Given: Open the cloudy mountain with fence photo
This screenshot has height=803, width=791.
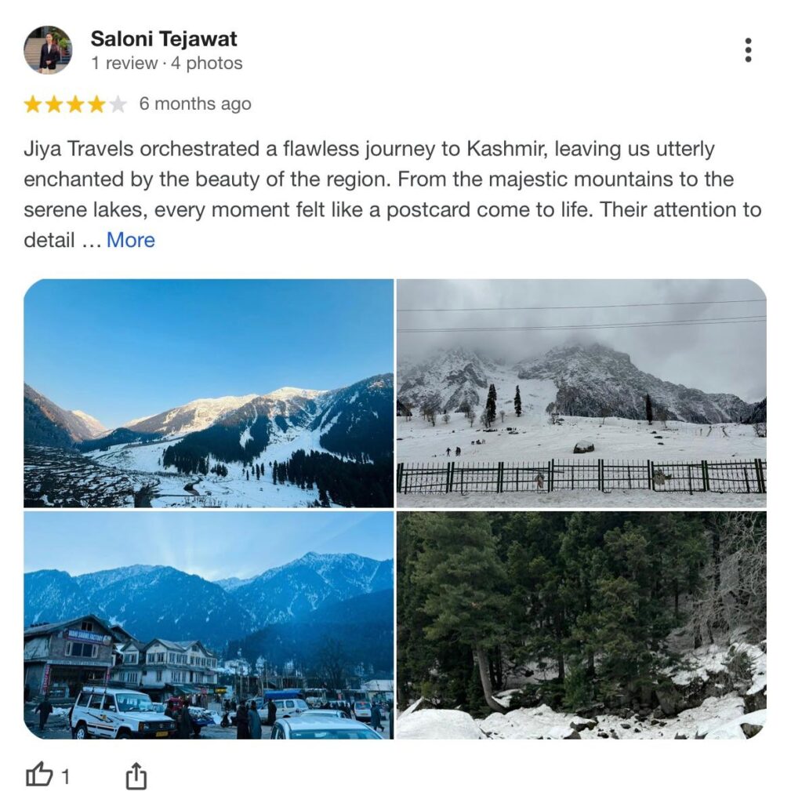Looking at the screenshot, I should (x=582, y=393).
